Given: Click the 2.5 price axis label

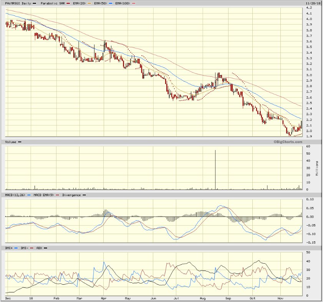Looking at the screenshot, I should click(x=309, y=103).
